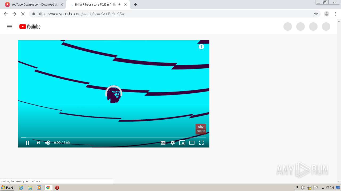Close the Brilliant Reds video tab
Image resolution: width=341 pixels, height=191 pixels.
pyautogui.click(x=125, y=5)
